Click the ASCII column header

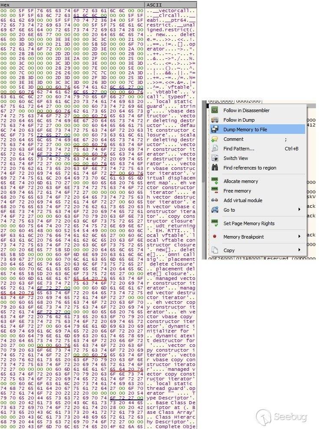171,5
